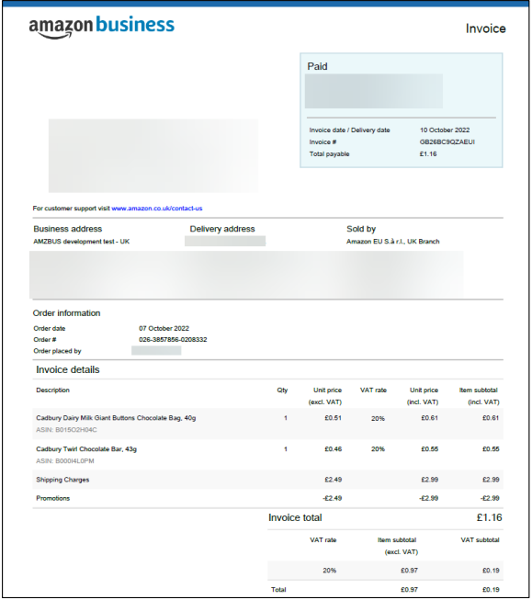Select ASIN B000I4L0PM text

pos(65,461)
